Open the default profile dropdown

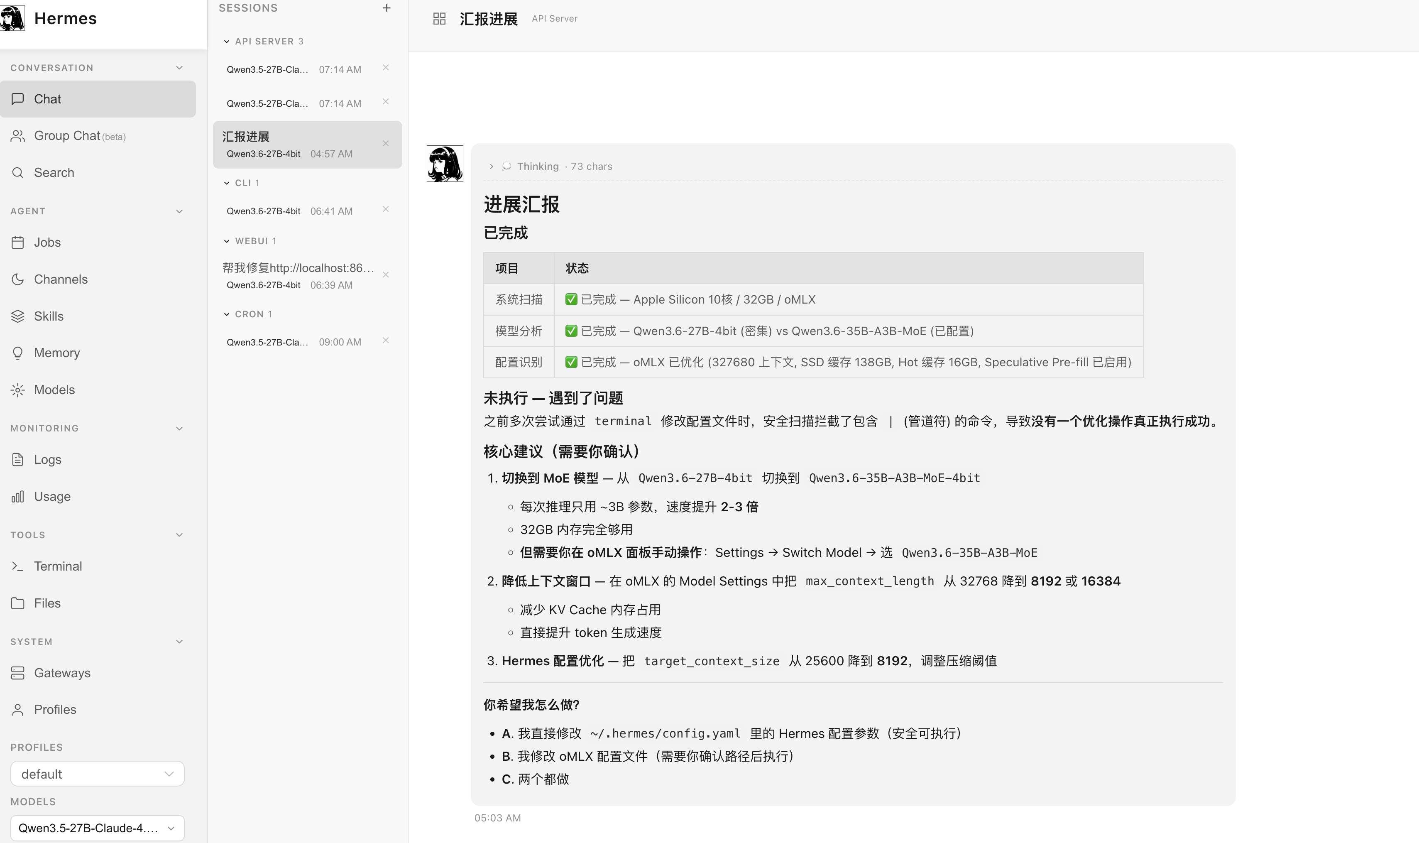[97, 774]
